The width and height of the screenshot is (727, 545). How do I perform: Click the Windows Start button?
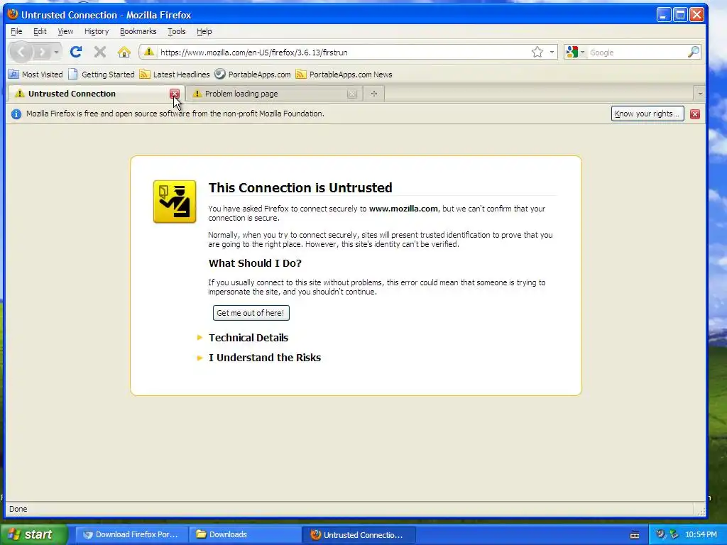[x=34, y=534]
